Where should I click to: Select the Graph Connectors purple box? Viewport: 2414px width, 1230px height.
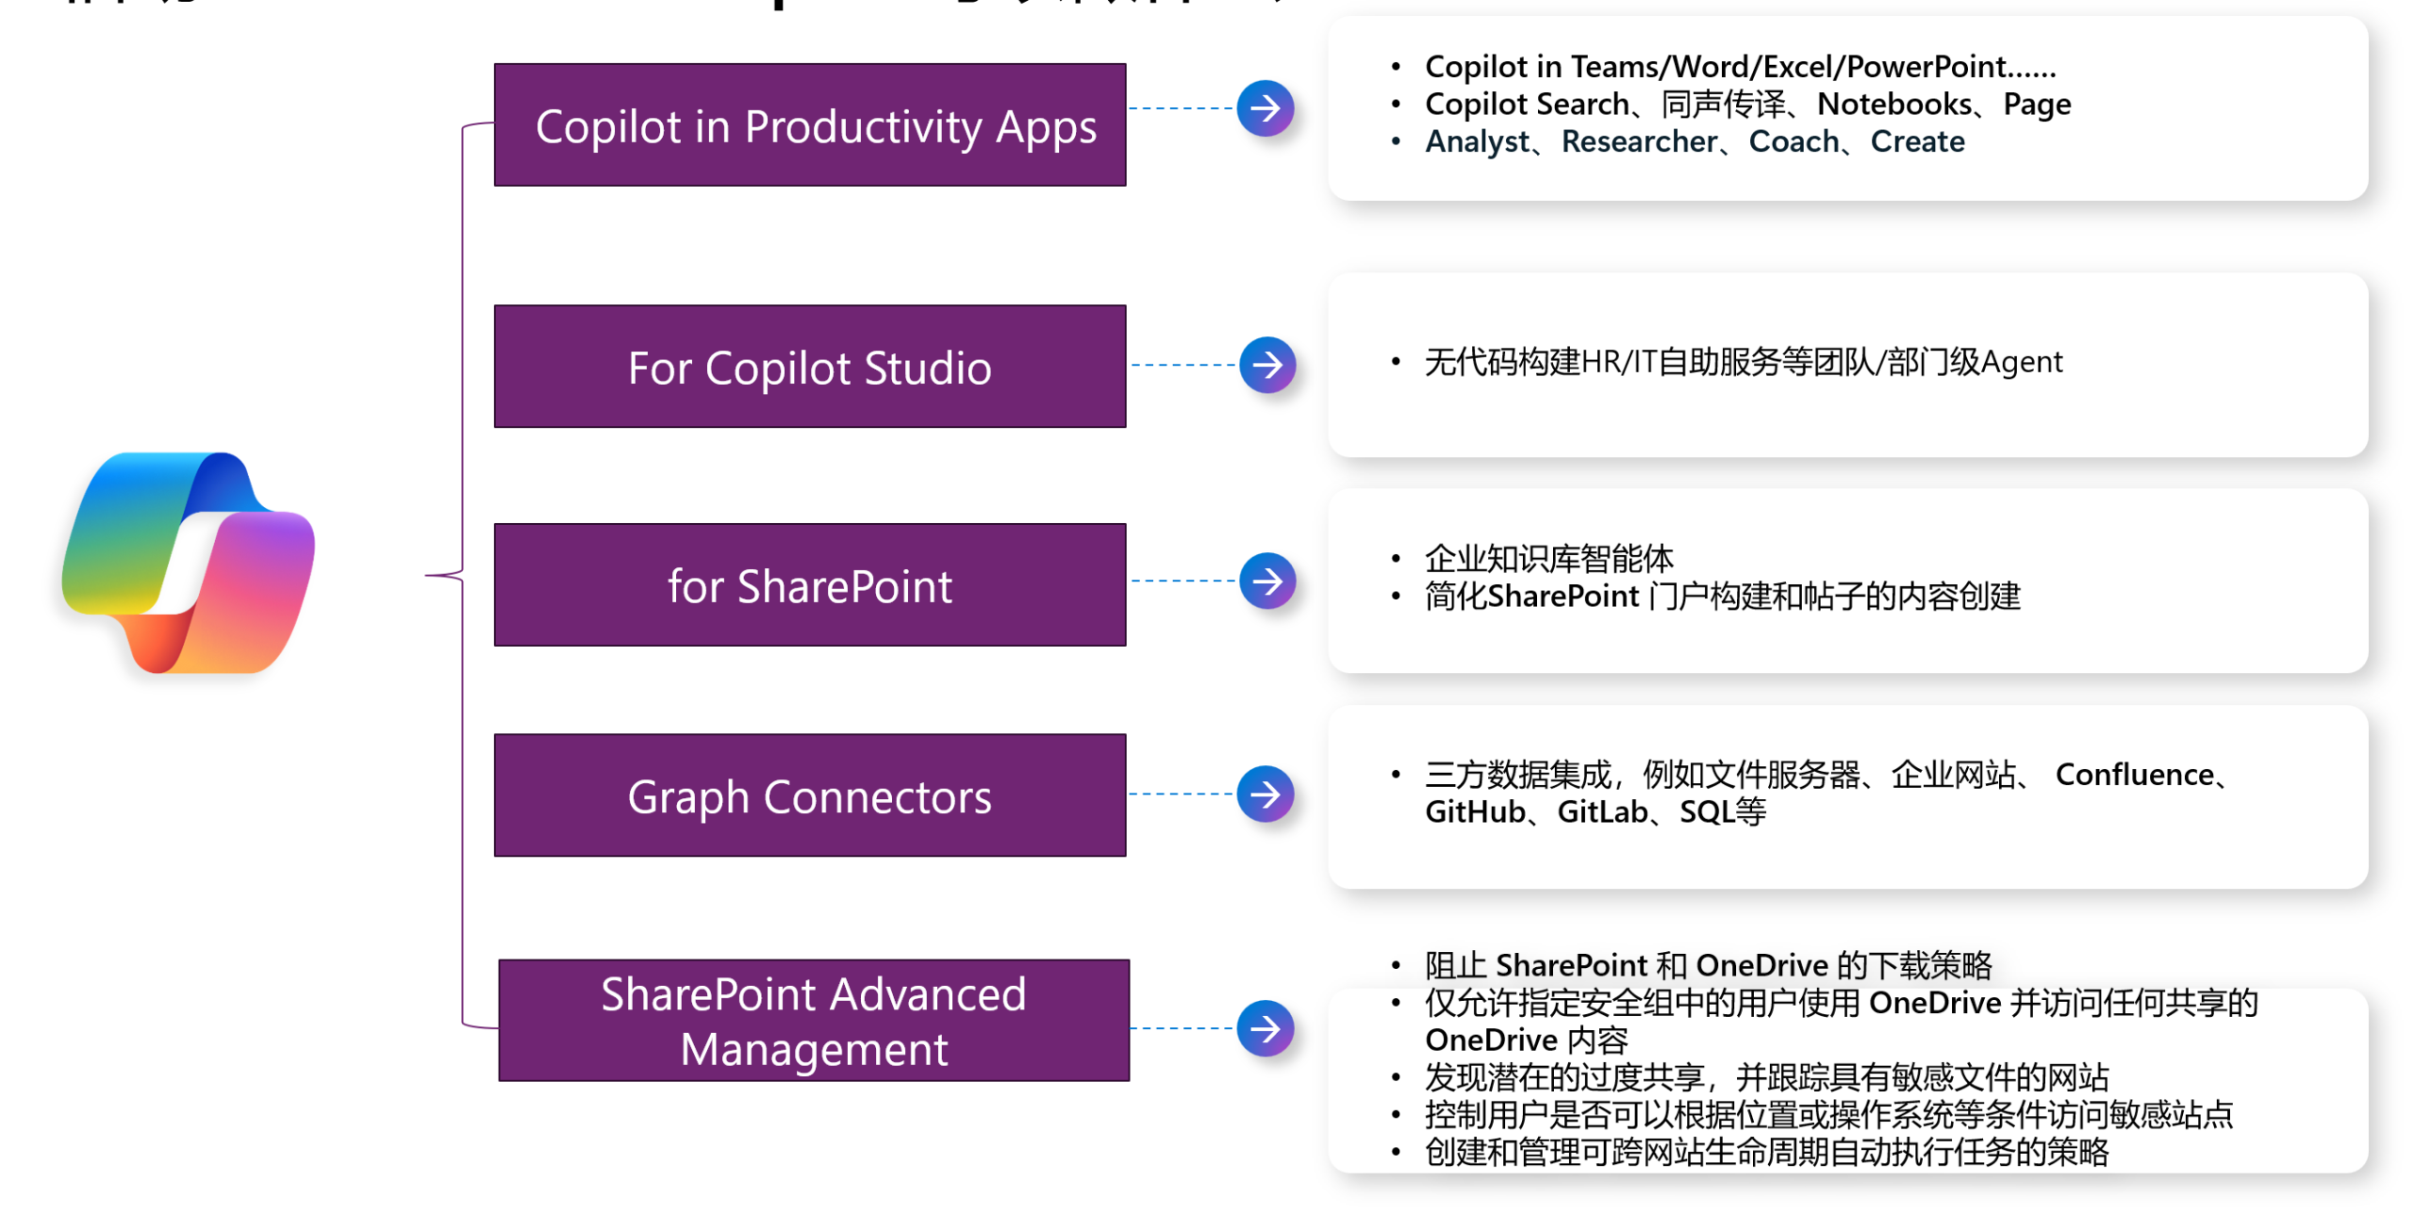[x=809, y=795]
